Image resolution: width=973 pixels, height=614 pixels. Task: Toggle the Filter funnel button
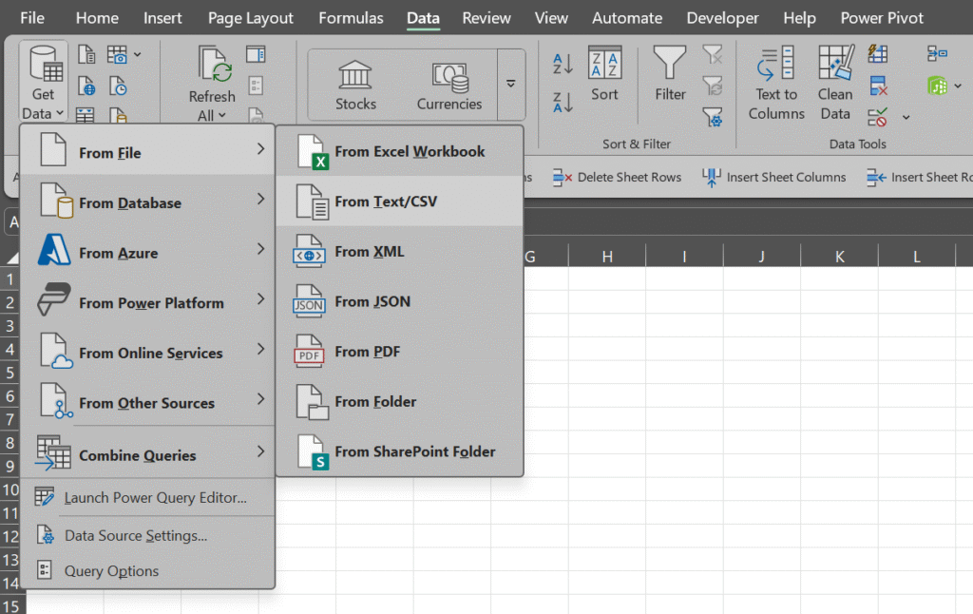670,74
